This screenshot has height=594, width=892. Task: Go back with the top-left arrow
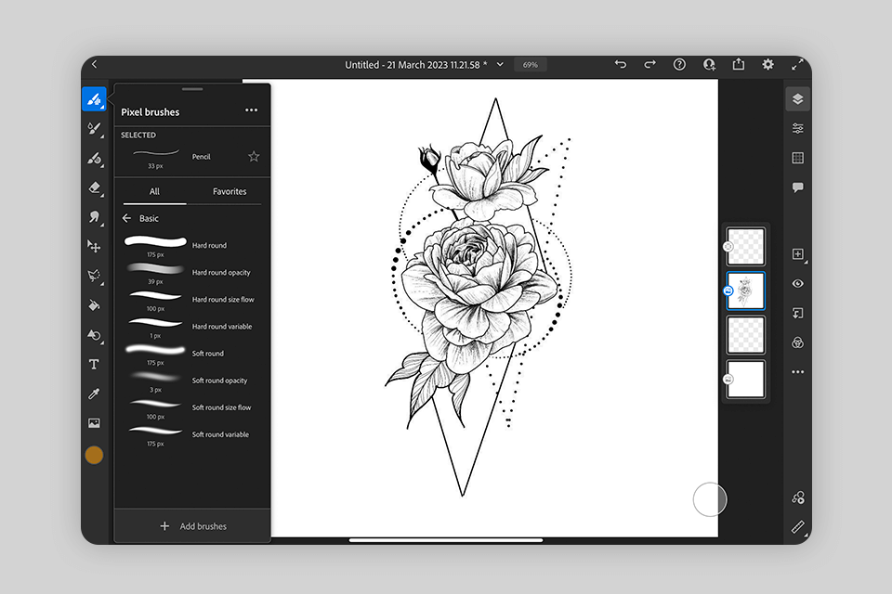(95, 64)
